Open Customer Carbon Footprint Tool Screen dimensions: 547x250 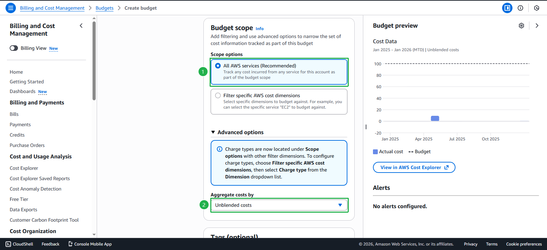(44, 220)
